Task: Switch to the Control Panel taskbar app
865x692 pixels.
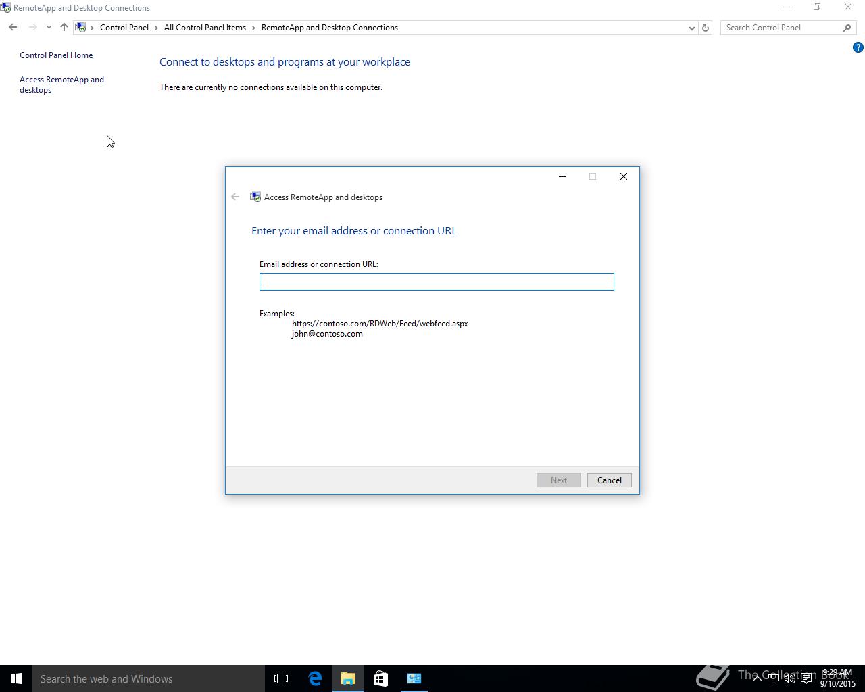Action: [x=414, y=678]
